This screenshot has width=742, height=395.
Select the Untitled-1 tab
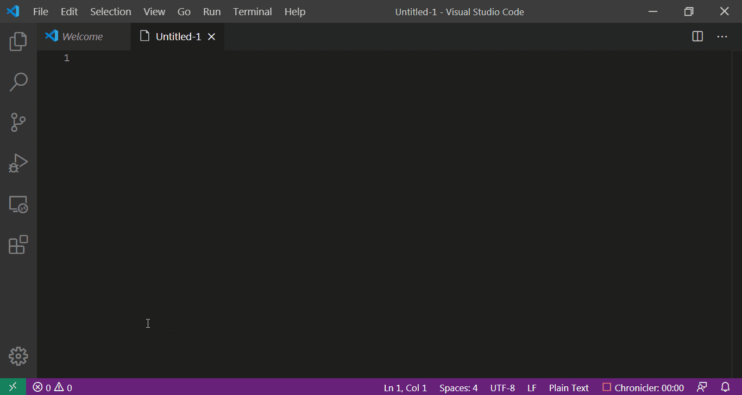tap(178, 36)
